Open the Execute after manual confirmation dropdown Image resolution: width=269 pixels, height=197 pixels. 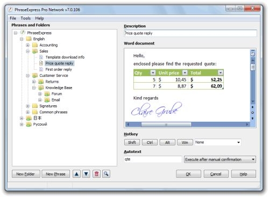click(x=220, y=159)
